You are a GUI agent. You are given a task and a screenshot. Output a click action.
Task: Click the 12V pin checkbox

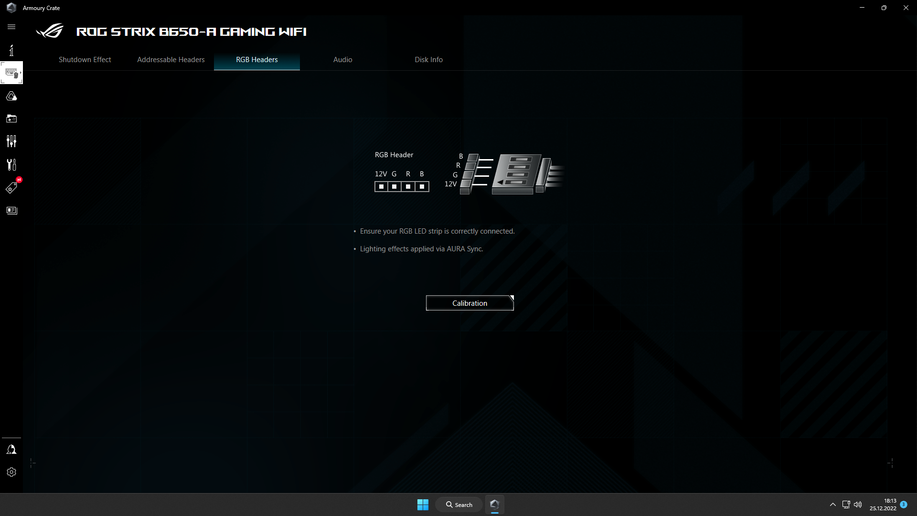pos(381,186)
